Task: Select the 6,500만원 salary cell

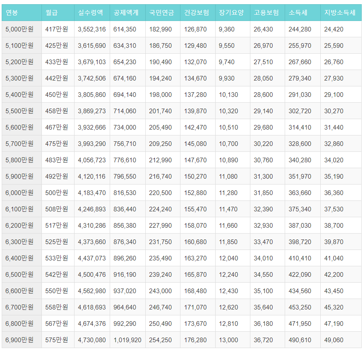Action: pyautogui.click(x=22, y=274)
